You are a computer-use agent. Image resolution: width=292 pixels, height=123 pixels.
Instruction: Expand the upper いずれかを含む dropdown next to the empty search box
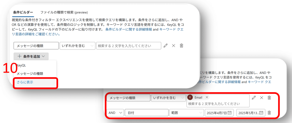(x=77, y=46)
